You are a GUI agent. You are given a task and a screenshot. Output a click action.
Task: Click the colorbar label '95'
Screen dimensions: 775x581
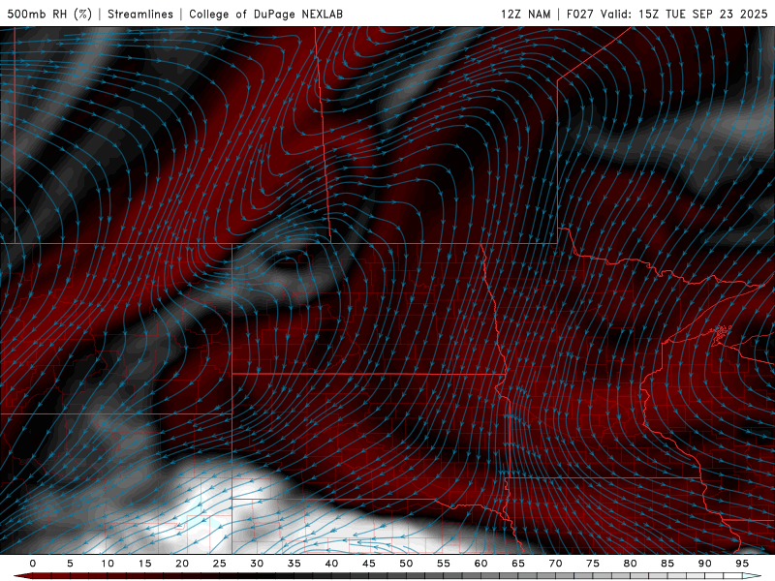[x=742, y=564]
